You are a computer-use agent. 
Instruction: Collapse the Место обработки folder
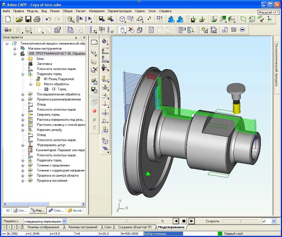[30, 84]
